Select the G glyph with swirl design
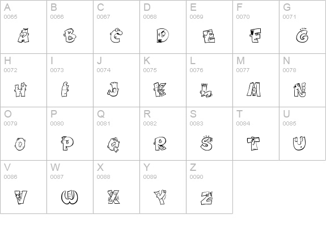The image size is (326, 239). [x=302, y=35]
